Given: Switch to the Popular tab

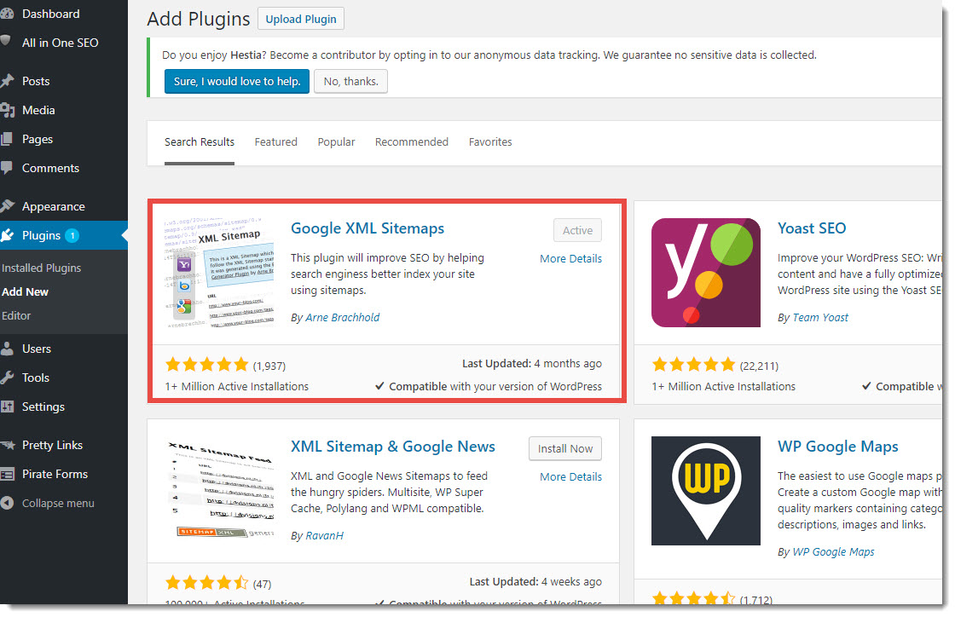Looking at the screenshot, I should pyautogui.click(x=336, y=141).
